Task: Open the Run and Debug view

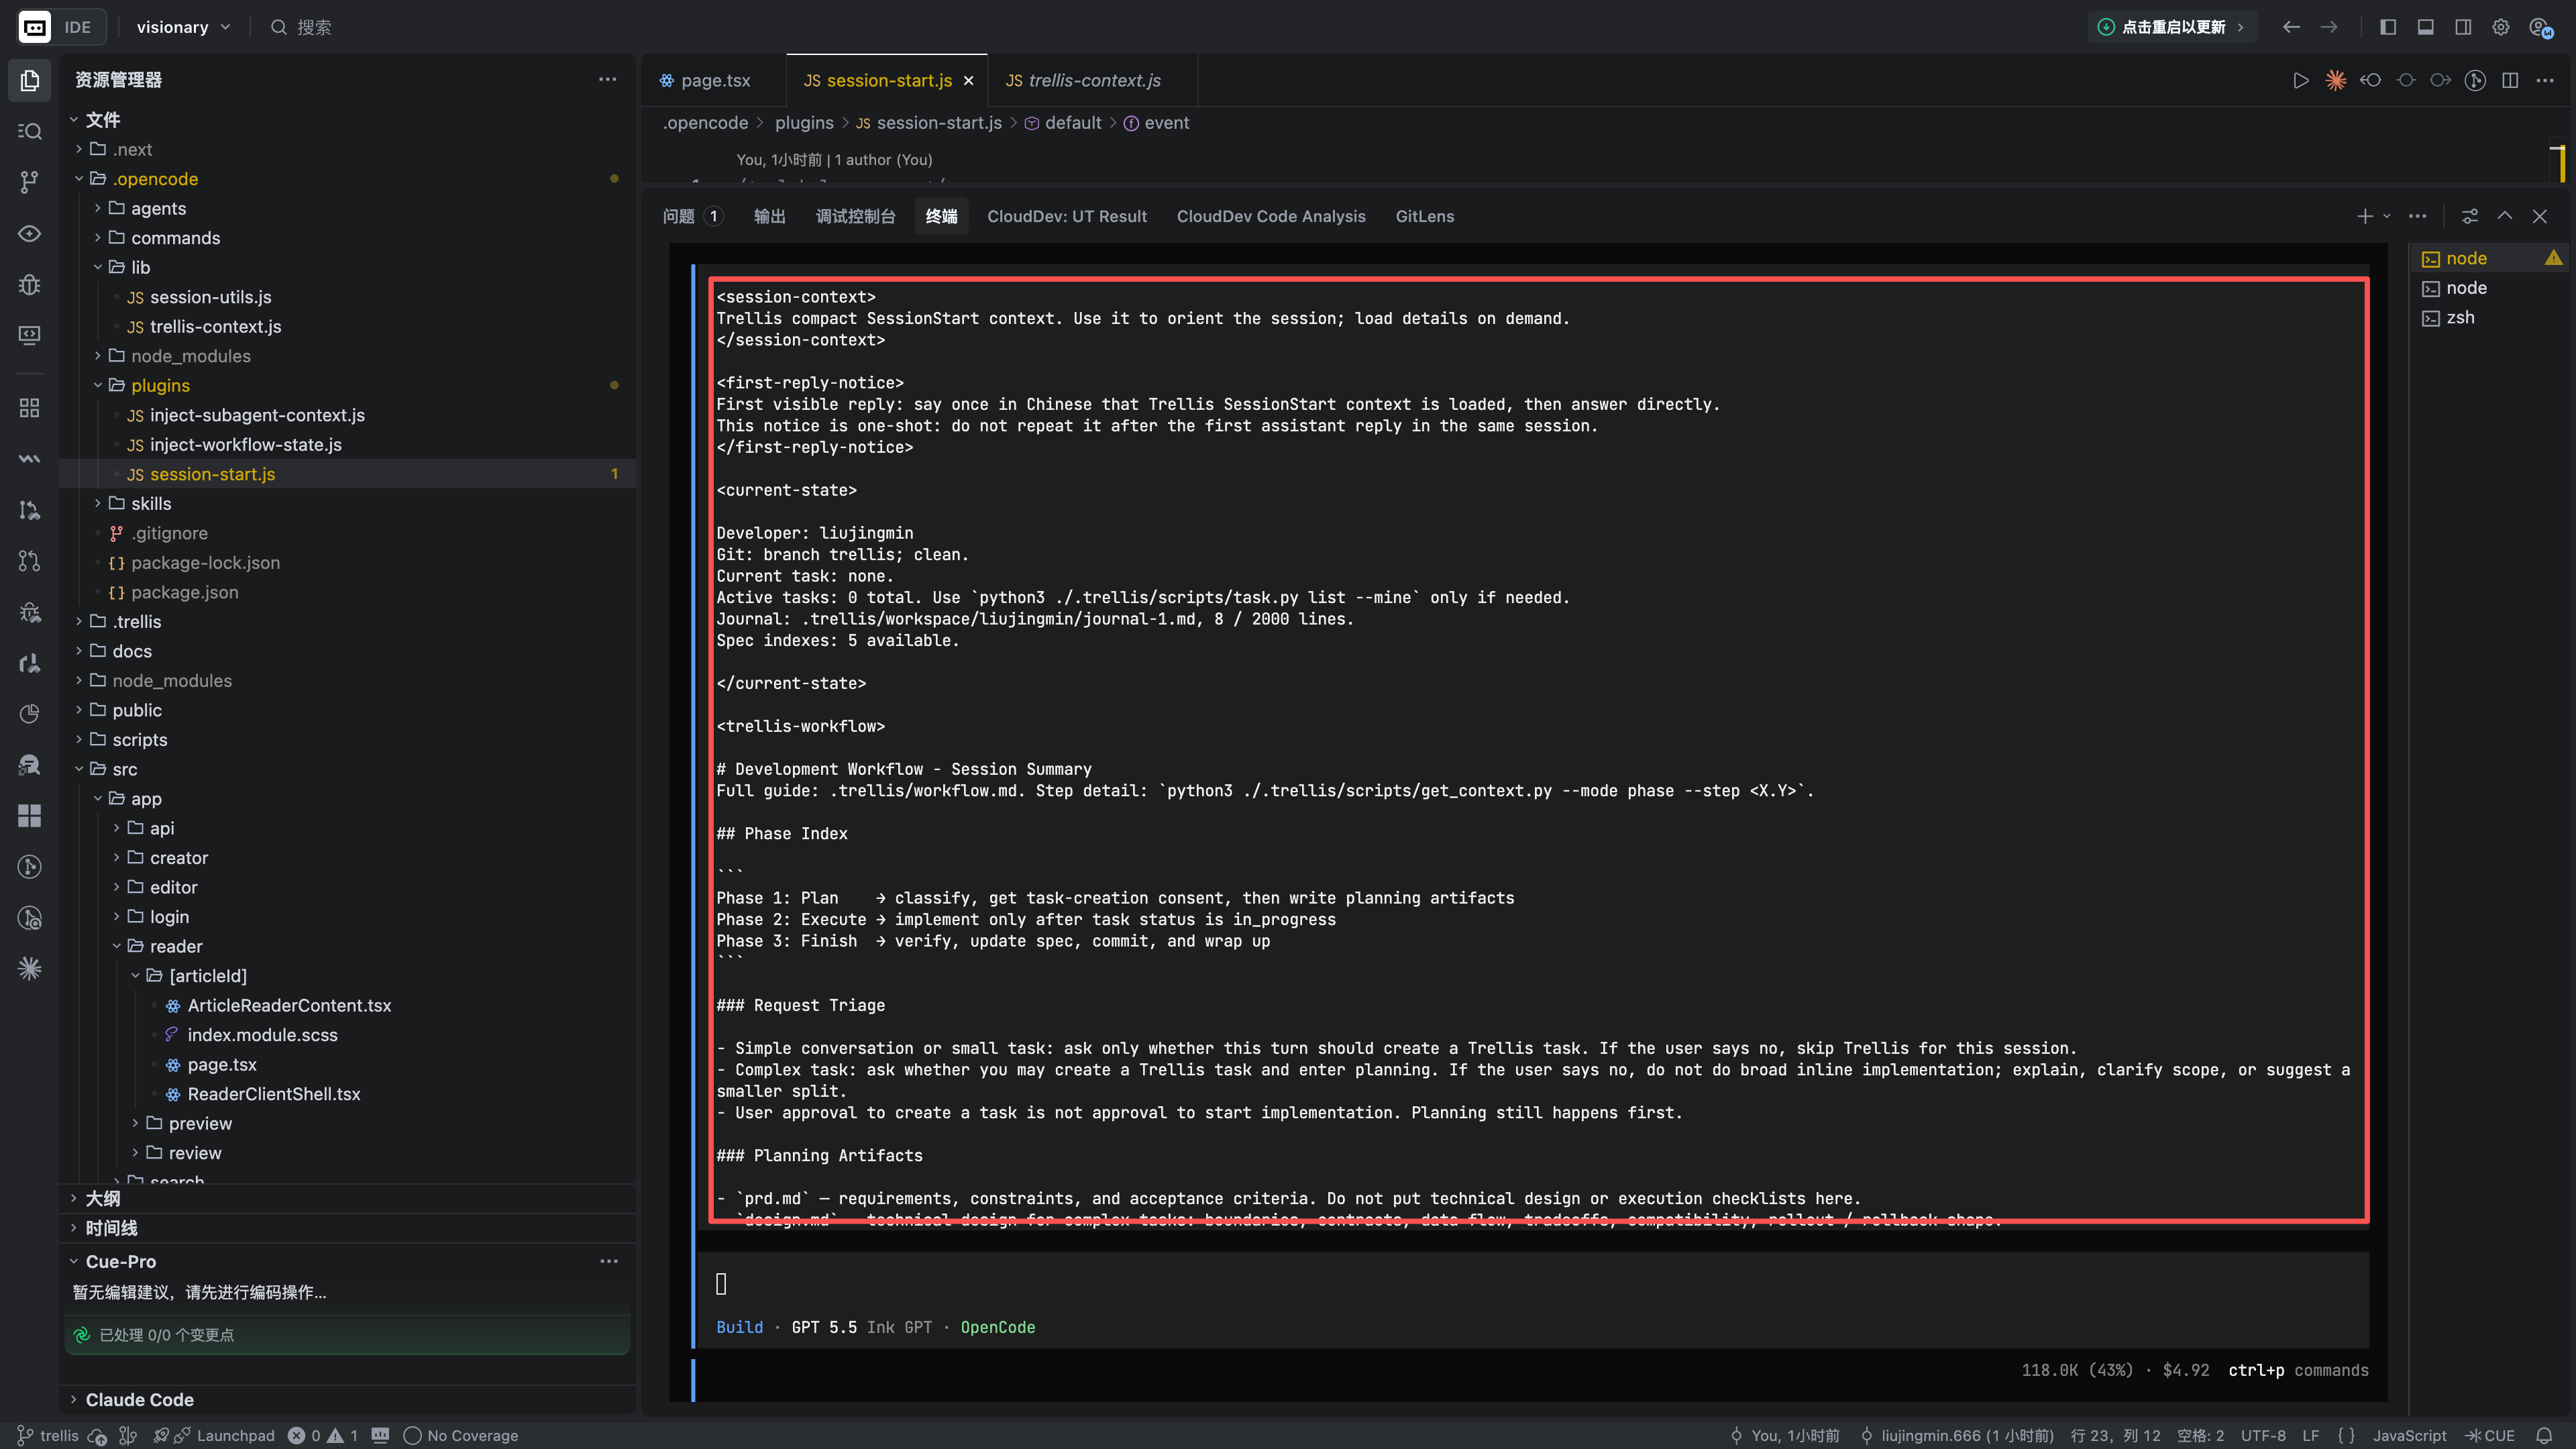Action: tap(30, 285)
